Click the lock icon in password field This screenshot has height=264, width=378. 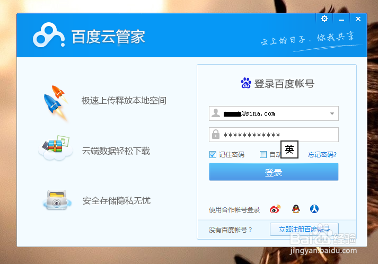point(216,134)
